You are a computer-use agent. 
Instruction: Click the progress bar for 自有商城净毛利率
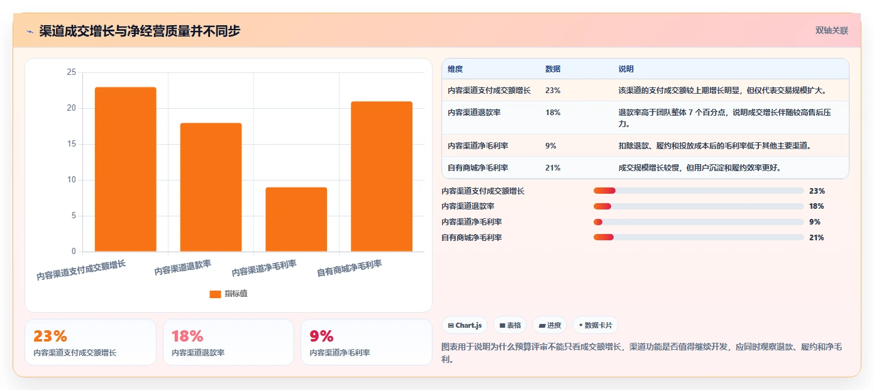pyautogui.click(x=699, y=237)
